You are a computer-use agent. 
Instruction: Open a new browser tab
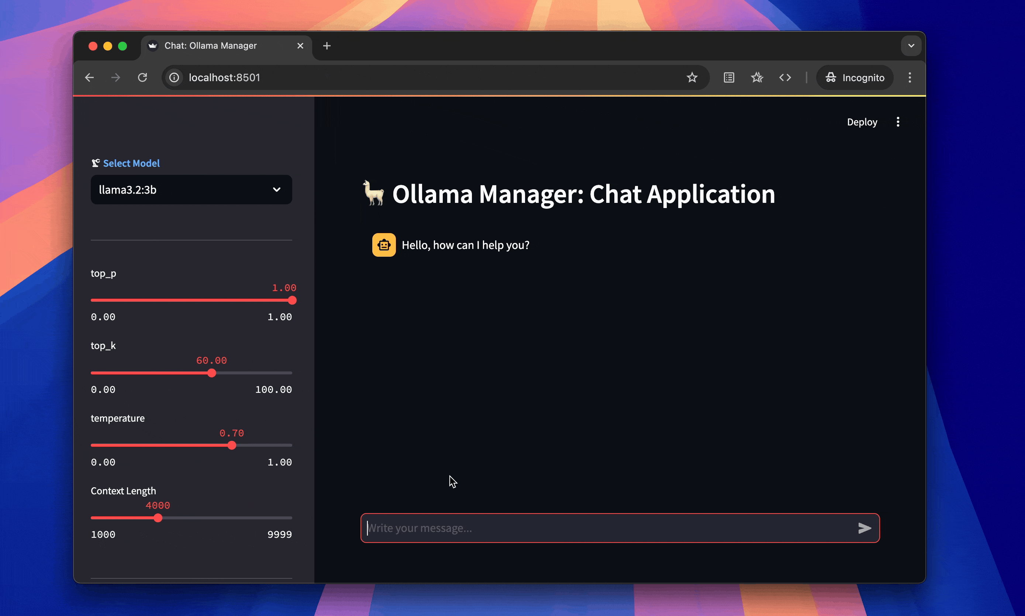tap(327, 46)
